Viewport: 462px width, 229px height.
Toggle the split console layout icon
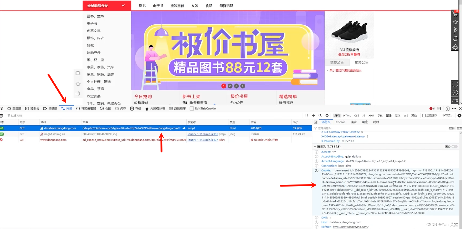(439, 108)
